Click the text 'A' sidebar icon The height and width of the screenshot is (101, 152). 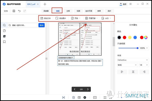pos(4,36)
